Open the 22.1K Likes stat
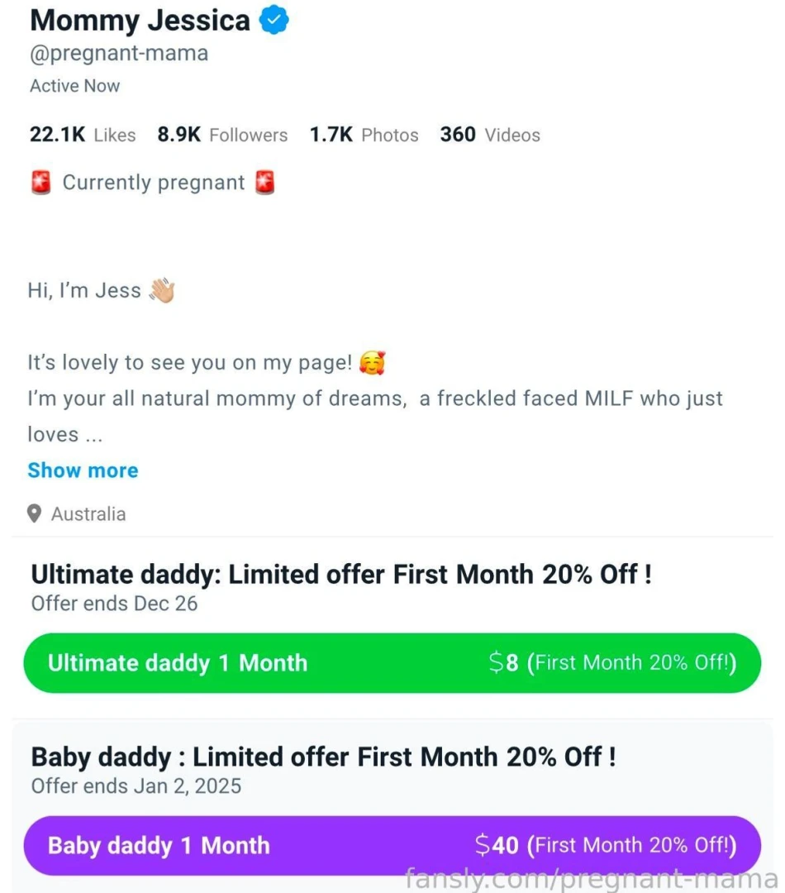This screenshot has width=785, height=893. point(81,134)
